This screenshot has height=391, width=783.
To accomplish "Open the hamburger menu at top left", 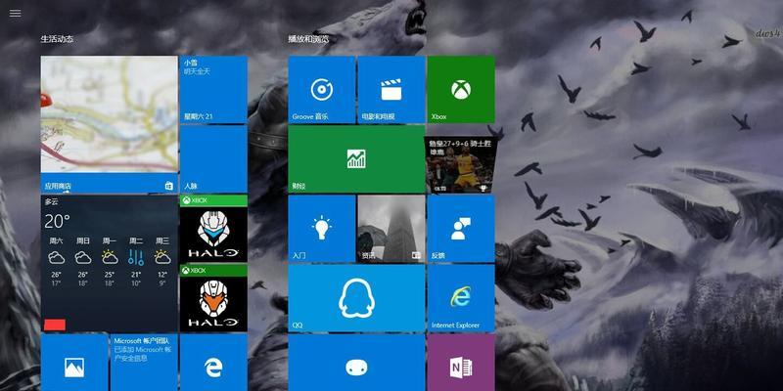I will [15, 14].
